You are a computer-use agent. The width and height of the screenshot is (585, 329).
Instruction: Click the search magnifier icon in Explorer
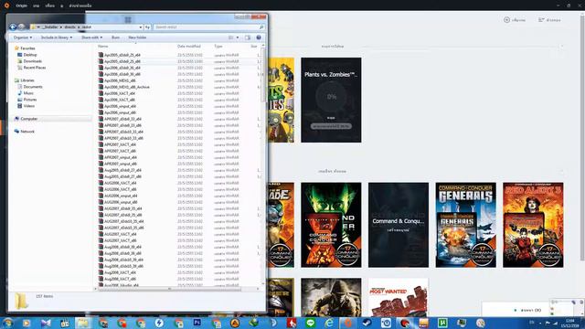pos(261,27)
